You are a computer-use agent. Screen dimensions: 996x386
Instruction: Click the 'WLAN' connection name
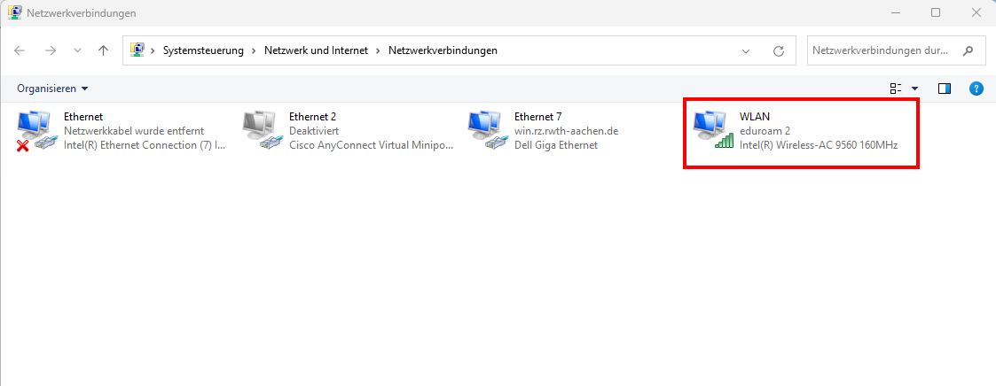[755, 117]
